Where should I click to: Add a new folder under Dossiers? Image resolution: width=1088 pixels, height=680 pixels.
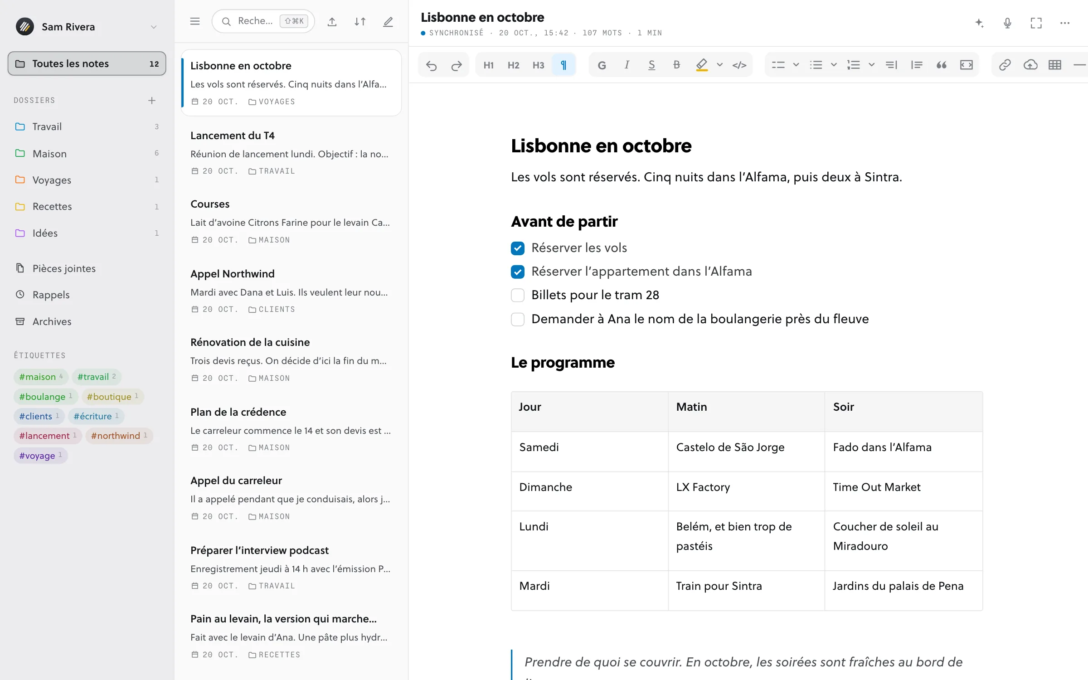click(x=152, y=100)
